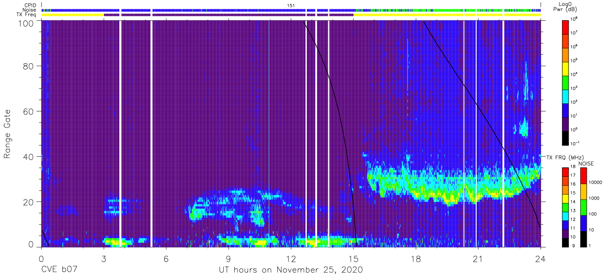Click the UT hours axis tick 6

(166, 258)
